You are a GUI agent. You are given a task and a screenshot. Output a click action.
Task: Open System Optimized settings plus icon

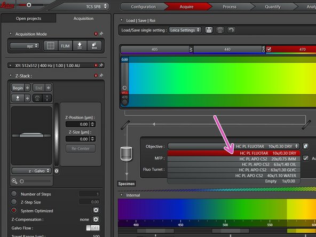[96, 210]
